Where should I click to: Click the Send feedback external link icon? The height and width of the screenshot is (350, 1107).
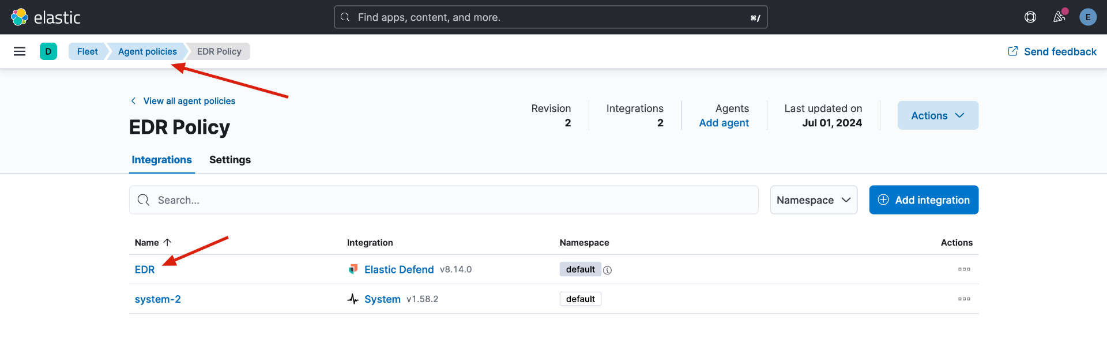point(1012,51)
